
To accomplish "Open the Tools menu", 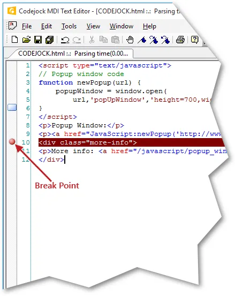I will pyautogui.click(x=69, y=26).
